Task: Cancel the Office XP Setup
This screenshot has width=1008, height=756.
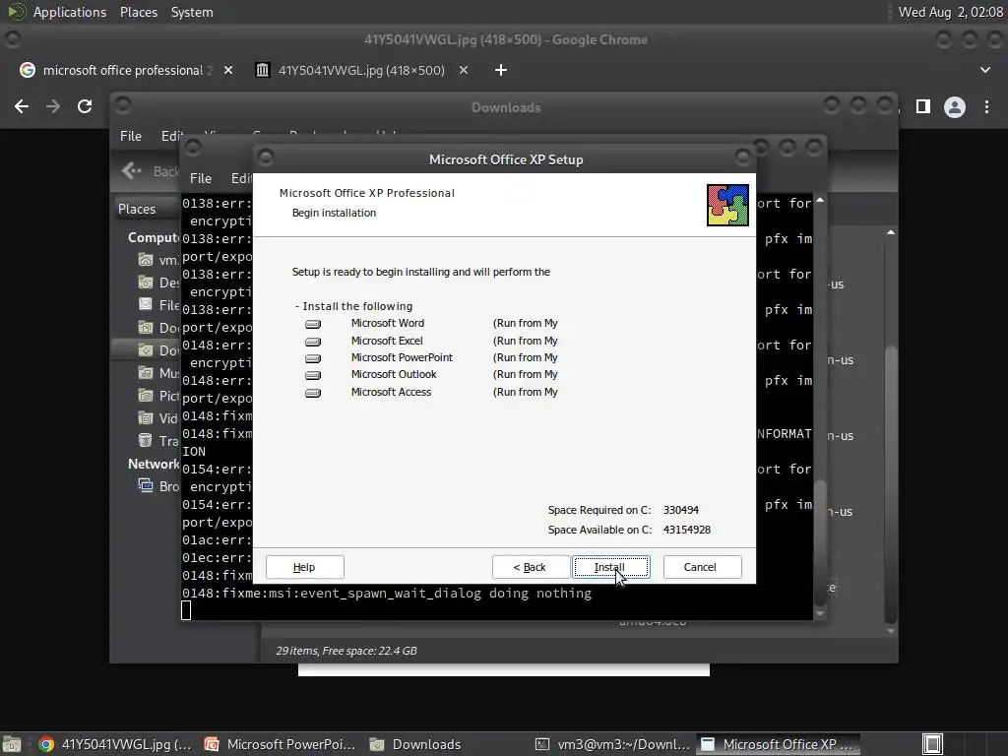Action: click(702, 567)
